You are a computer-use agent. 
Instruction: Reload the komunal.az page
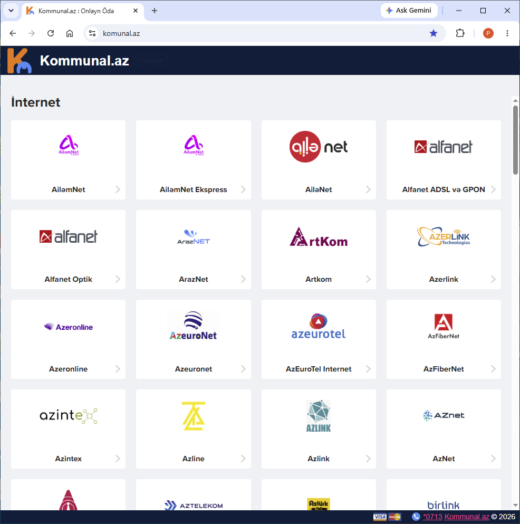click(x=51, y=33)
